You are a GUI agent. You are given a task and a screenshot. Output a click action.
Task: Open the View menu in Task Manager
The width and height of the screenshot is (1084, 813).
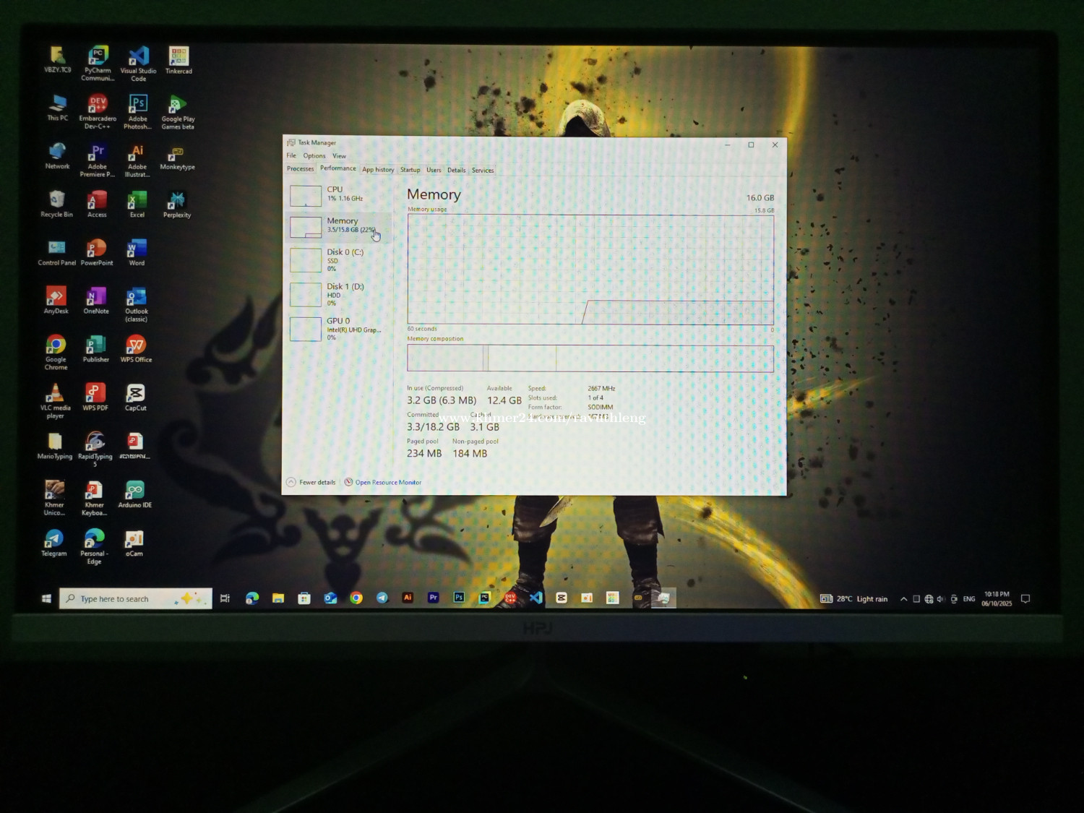(x=339, y=156)
